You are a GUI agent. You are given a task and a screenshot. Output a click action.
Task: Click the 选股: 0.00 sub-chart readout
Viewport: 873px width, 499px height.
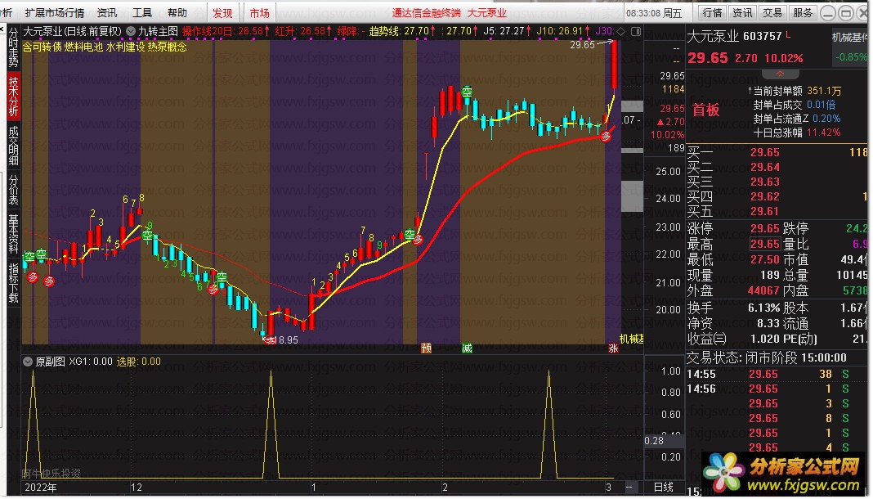point(139,362)
